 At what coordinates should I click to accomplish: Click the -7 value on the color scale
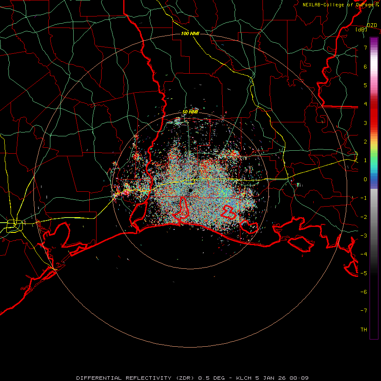pyautogui.click(x=364, y=311)
